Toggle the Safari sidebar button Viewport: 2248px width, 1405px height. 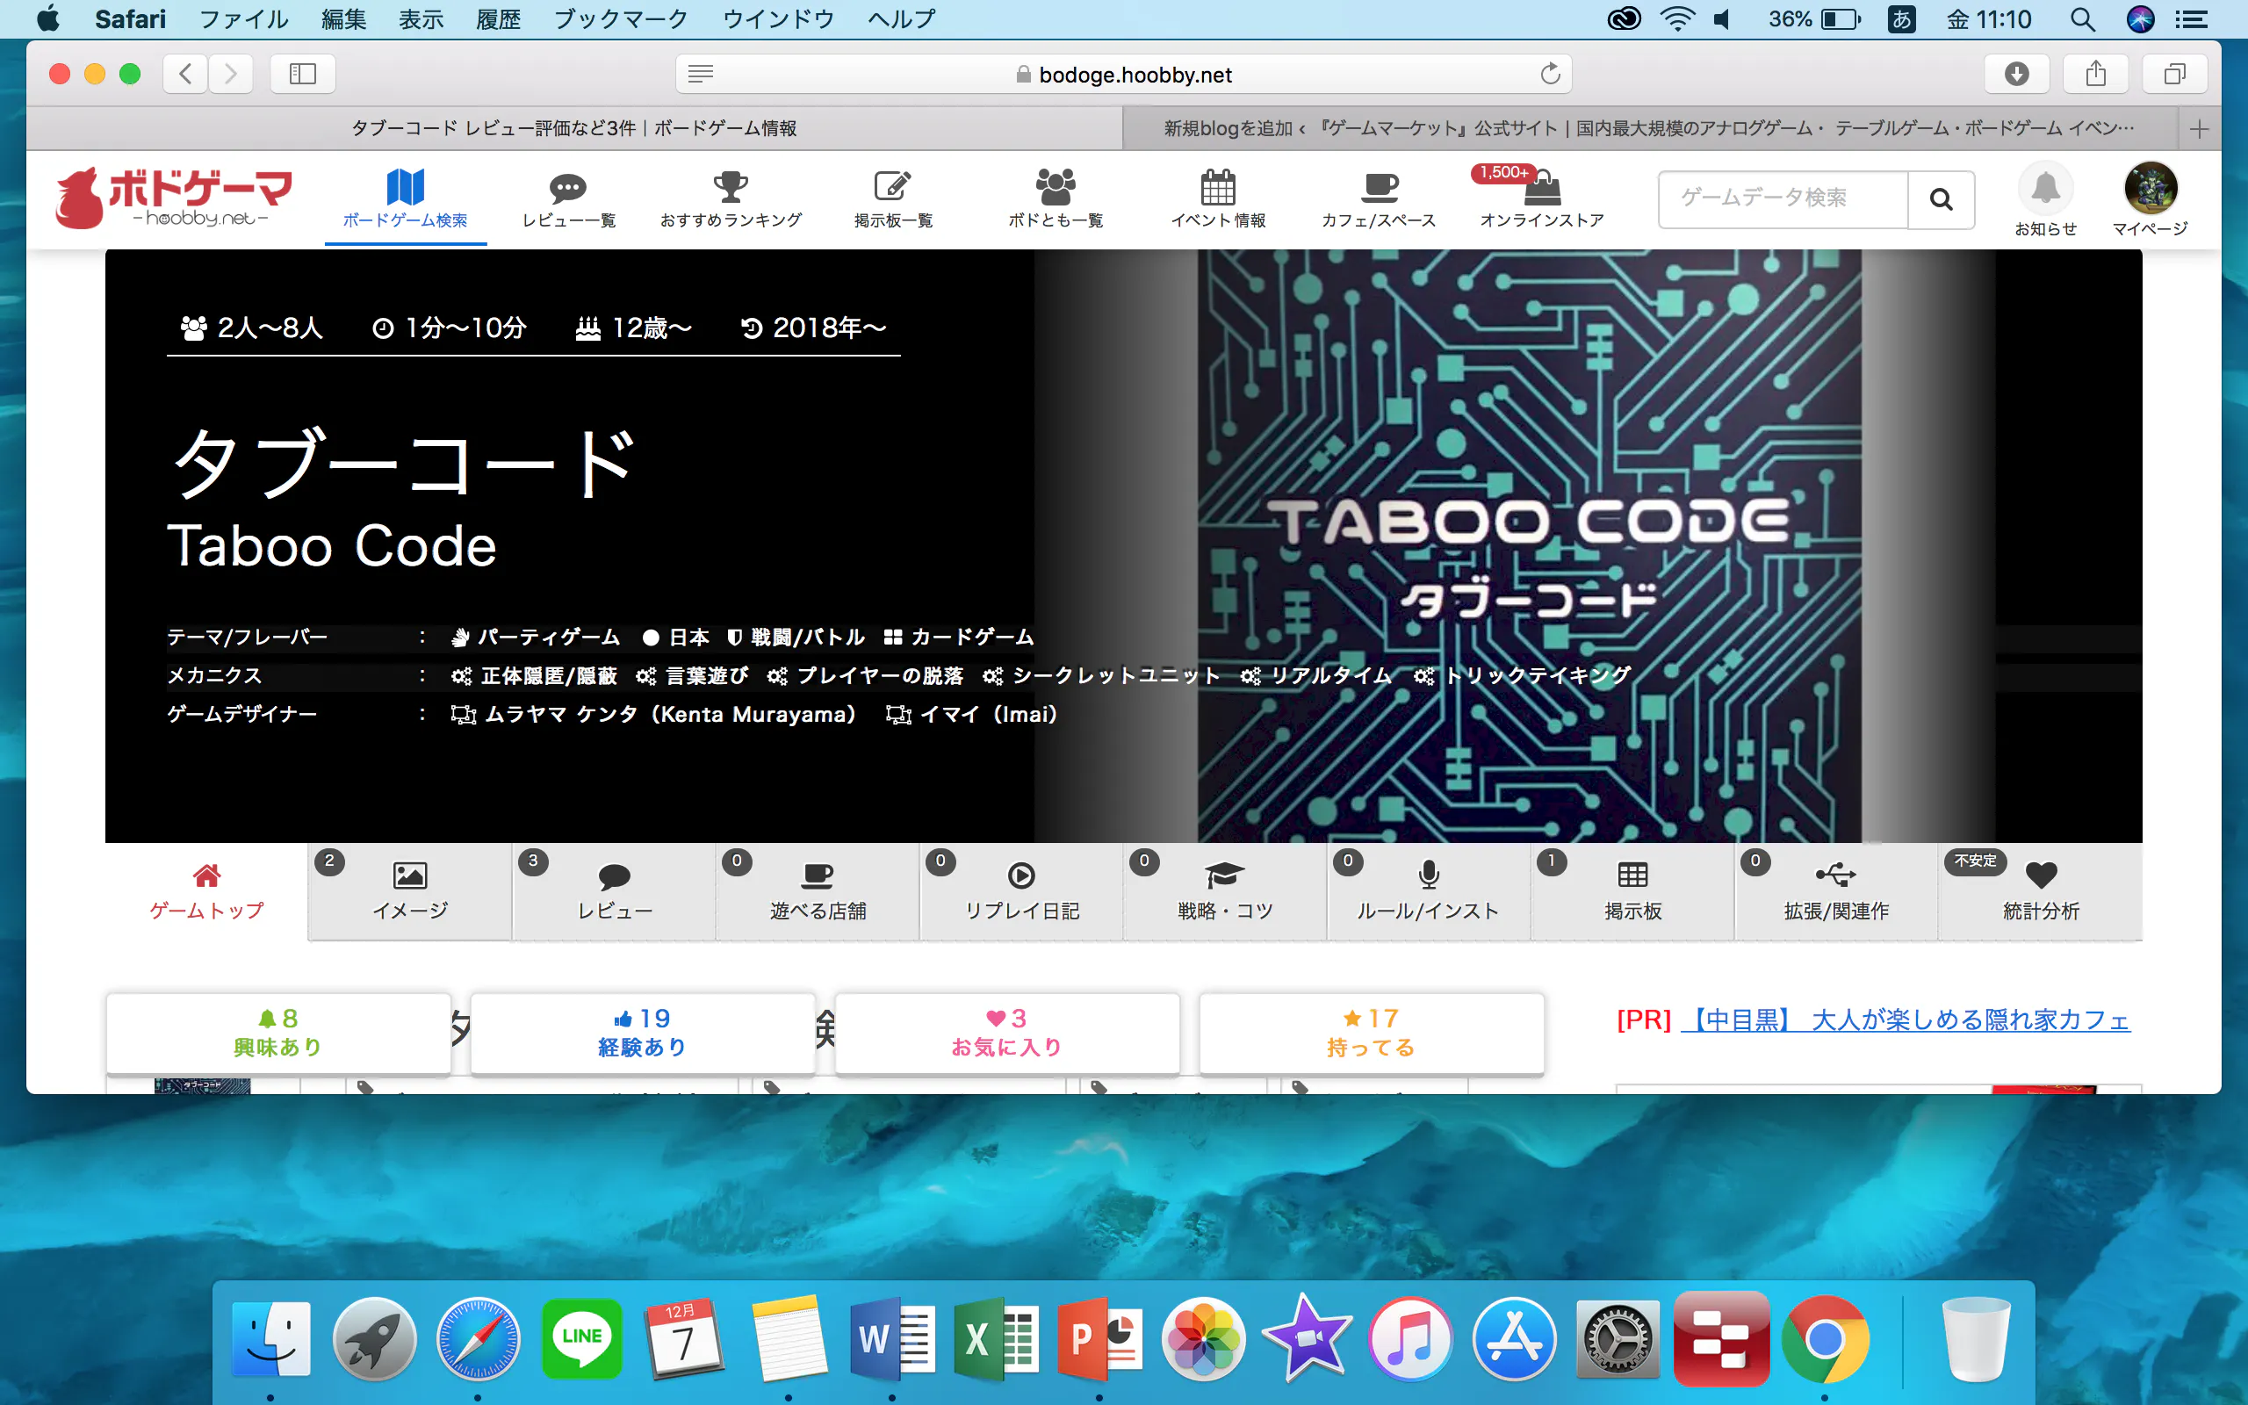tap(303, 75)
